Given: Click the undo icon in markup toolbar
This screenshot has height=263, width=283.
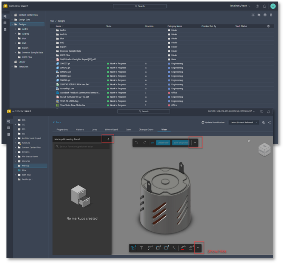Looking at the screenshot, I should [x=137, y=142].
